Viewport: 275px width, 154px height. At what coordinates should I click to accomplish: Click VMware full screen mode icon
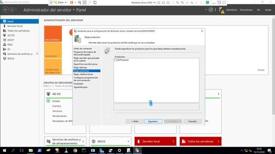[x=85, y=3]
